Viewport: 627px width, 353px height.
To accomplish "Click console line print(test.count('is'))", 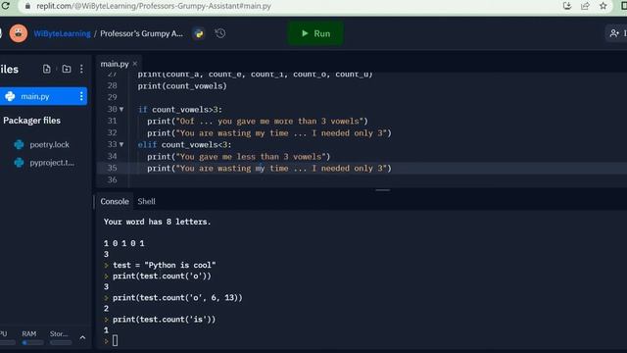I will pyautogui.click(x=164, y=320).
